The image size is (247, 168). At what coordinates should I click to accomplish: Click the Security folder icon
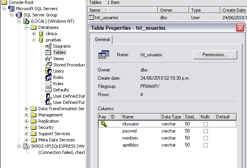click(33, 127)
